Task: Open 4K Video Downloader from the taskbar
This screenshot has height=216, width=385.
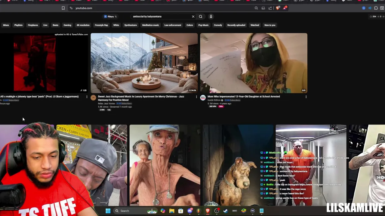Action: click(253, 211)
